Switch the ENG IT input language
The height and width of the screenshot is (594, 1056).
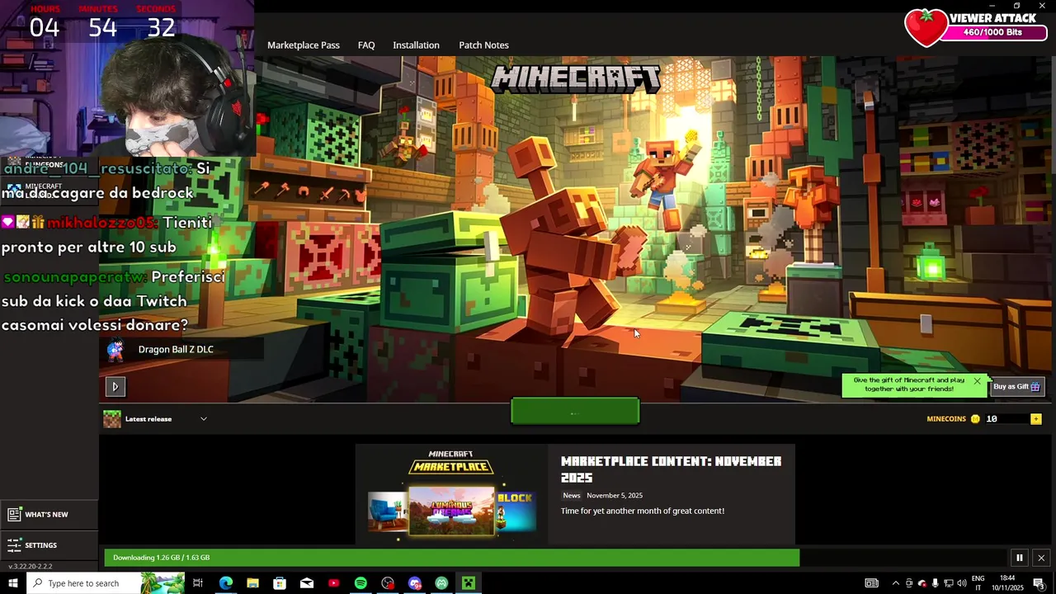tap(978, 583)
